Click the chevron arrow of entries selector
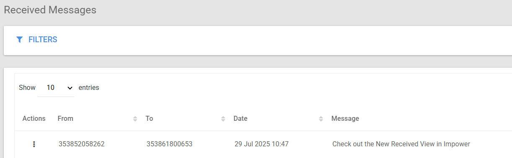This screenshot has height=158, width=512. point(70,88)
